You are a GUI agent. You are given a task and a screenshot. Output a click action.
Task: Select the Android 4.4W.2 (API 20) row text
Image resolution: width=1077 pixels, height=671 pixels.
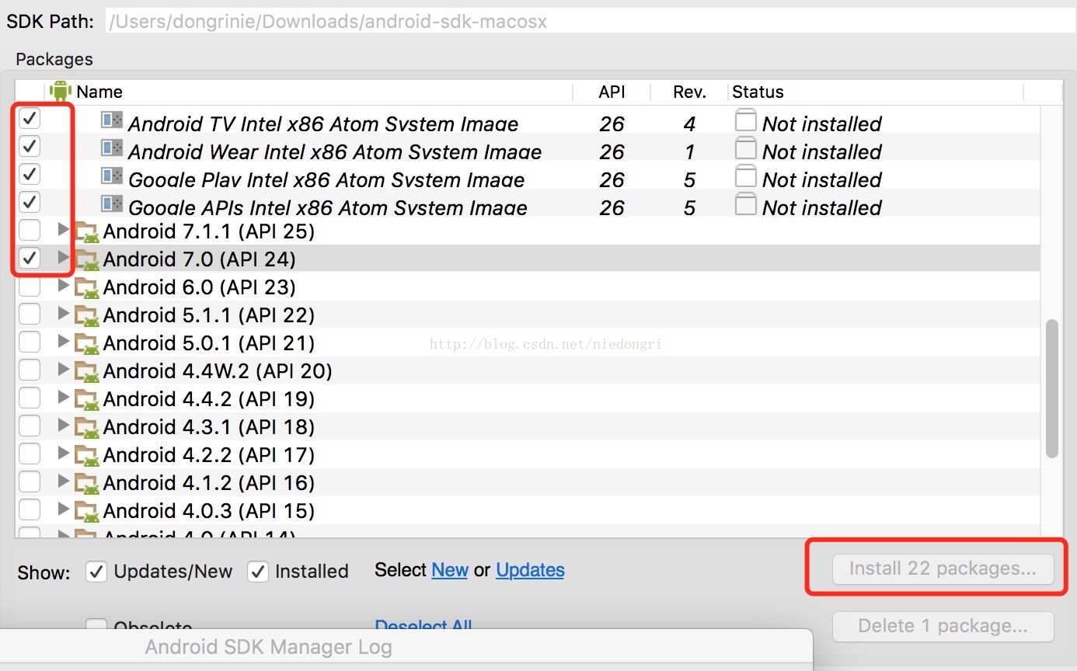point(218,371)
